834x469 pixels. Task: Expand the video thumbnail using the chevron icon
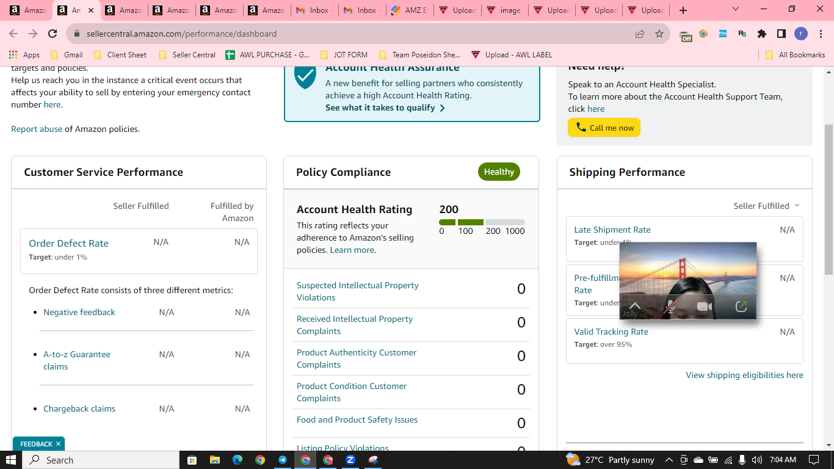[x=634, y=306]
